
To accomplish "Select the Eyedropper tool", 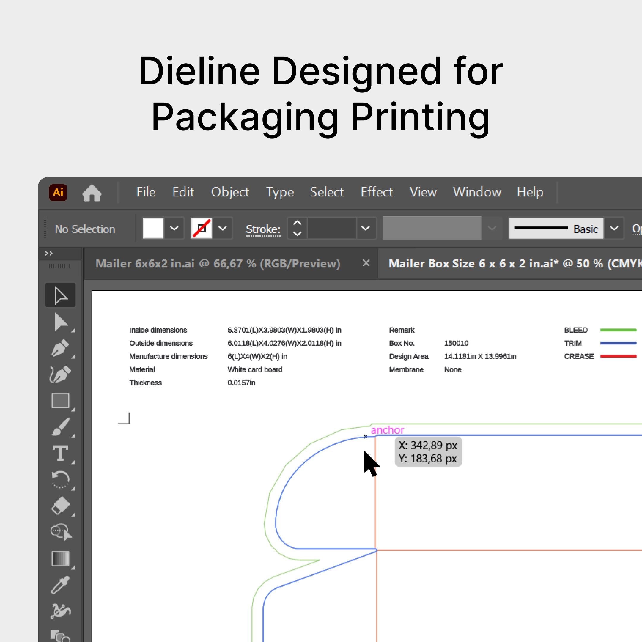I will [60, 585].
